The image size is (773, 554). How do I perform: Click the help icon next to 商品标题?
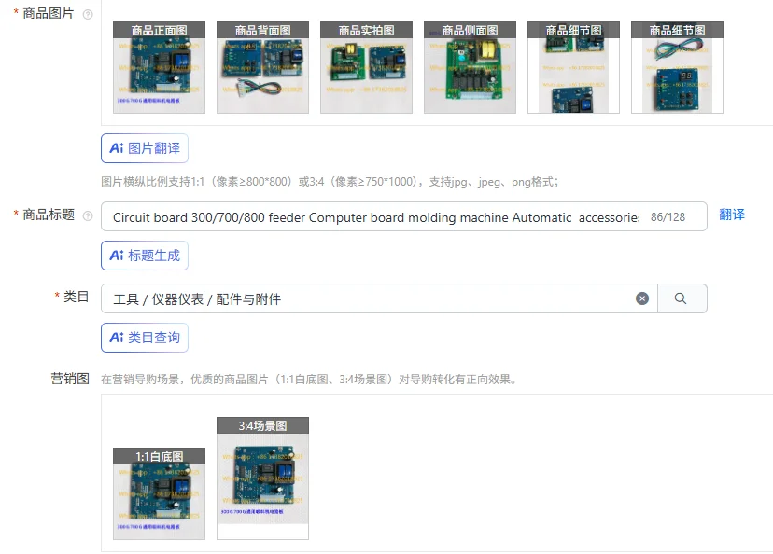tap(88, 215)
